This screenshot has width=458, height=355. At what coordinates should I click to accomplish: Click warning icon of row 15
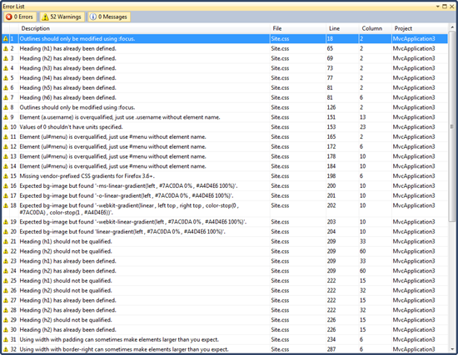[6, 176]
